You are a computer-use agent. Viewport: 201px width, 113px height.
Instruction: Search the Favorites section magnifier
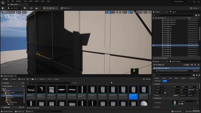click(x=23, y=83)
